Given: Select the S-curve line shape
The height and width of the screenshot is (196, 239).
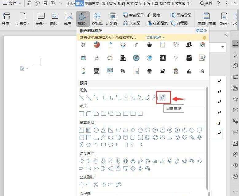Looking at the screenshot, I should (x=147, y=98).
